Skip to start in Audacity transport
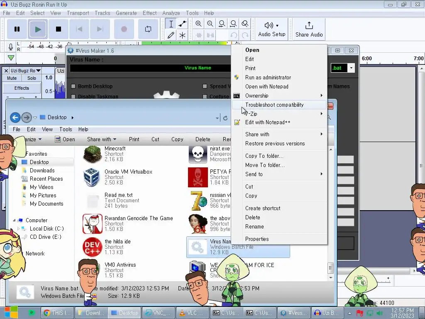This screenshot has width=425, height=319. point(79,29)
